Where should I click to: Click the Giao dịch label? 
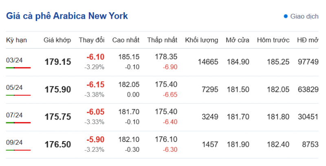click(x=304, y=17)
